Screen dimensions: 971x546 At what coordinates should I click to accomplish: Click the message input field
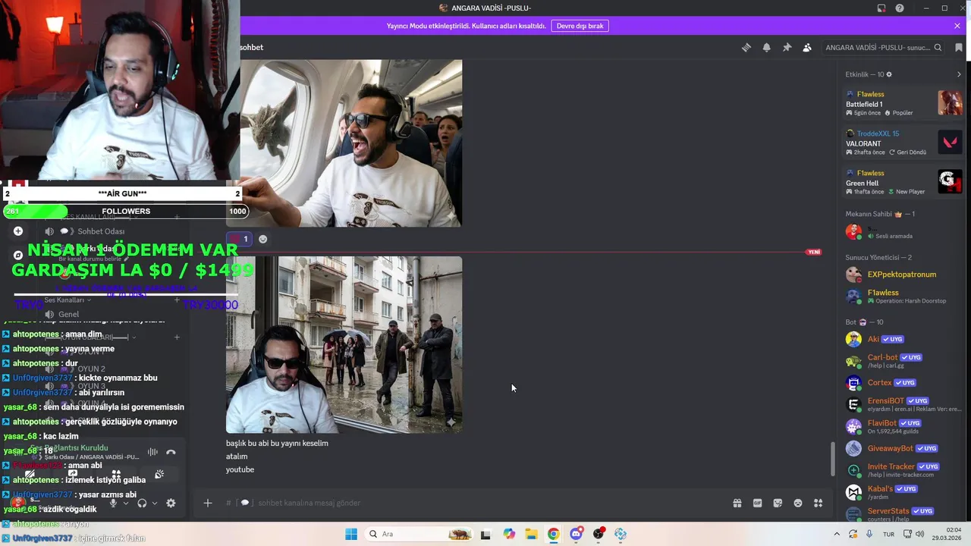485,503
